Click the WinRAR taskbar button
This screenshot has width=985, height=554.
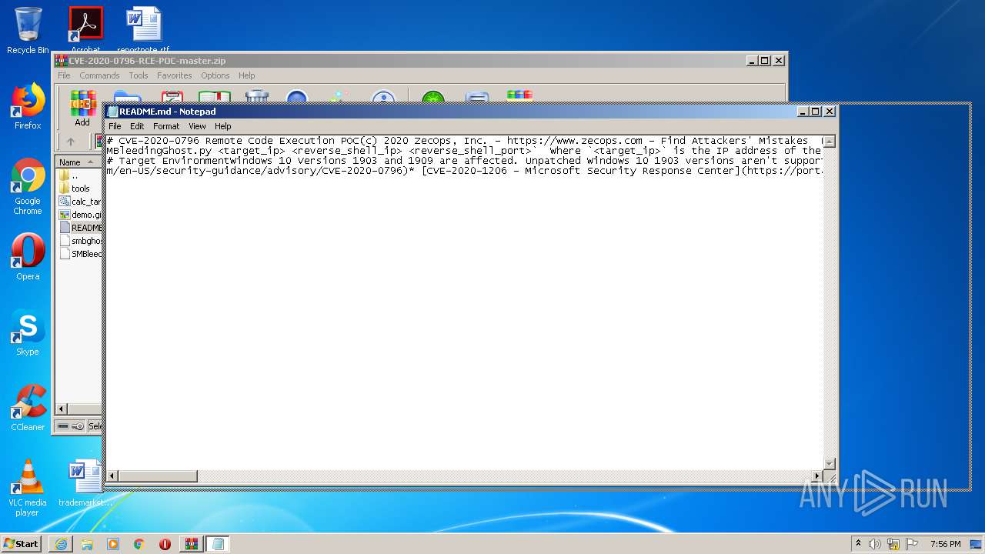[x=191, y=544]
